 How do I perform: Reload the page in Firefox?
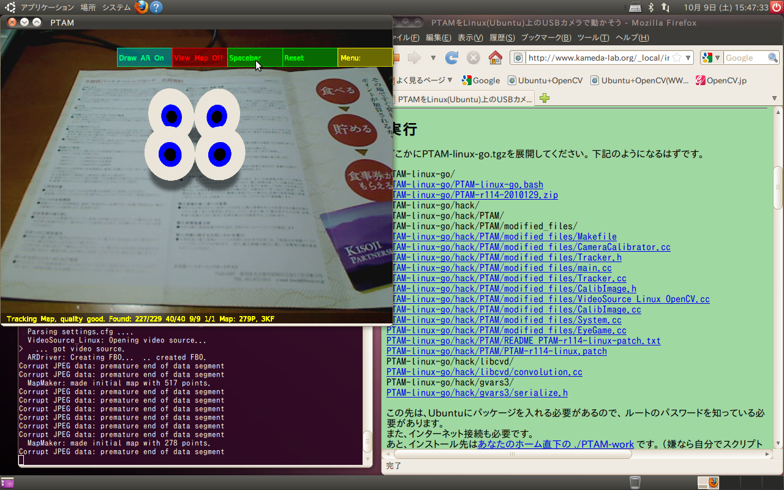click(x=452, y=58)
